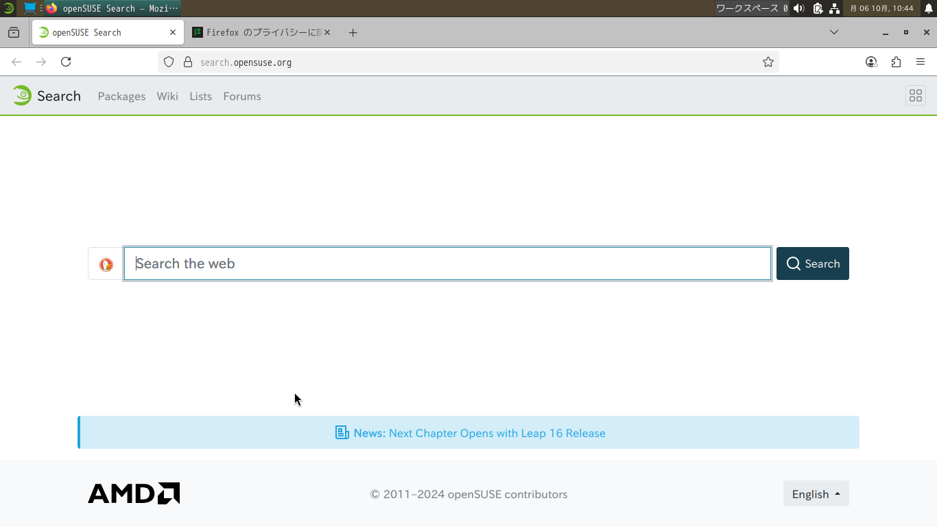This screenshot has height=527, width=937.
Task: Open the Firefox account menu
Action: tap(871, 62)
